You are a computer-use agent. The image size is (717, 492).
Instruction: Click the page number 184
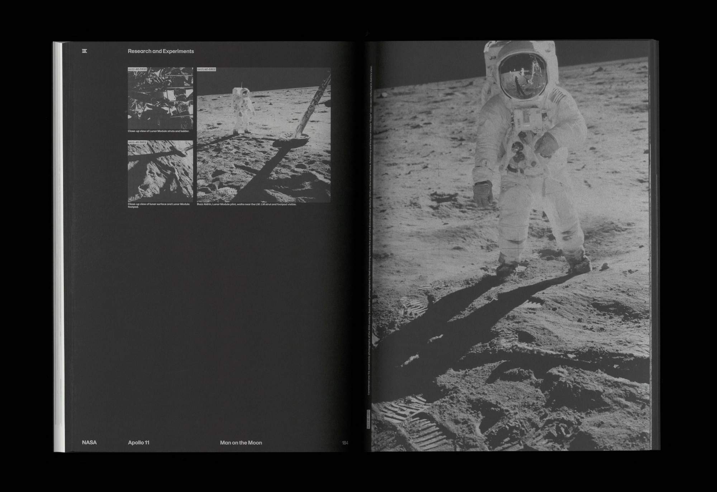click(x=345, y=443)
